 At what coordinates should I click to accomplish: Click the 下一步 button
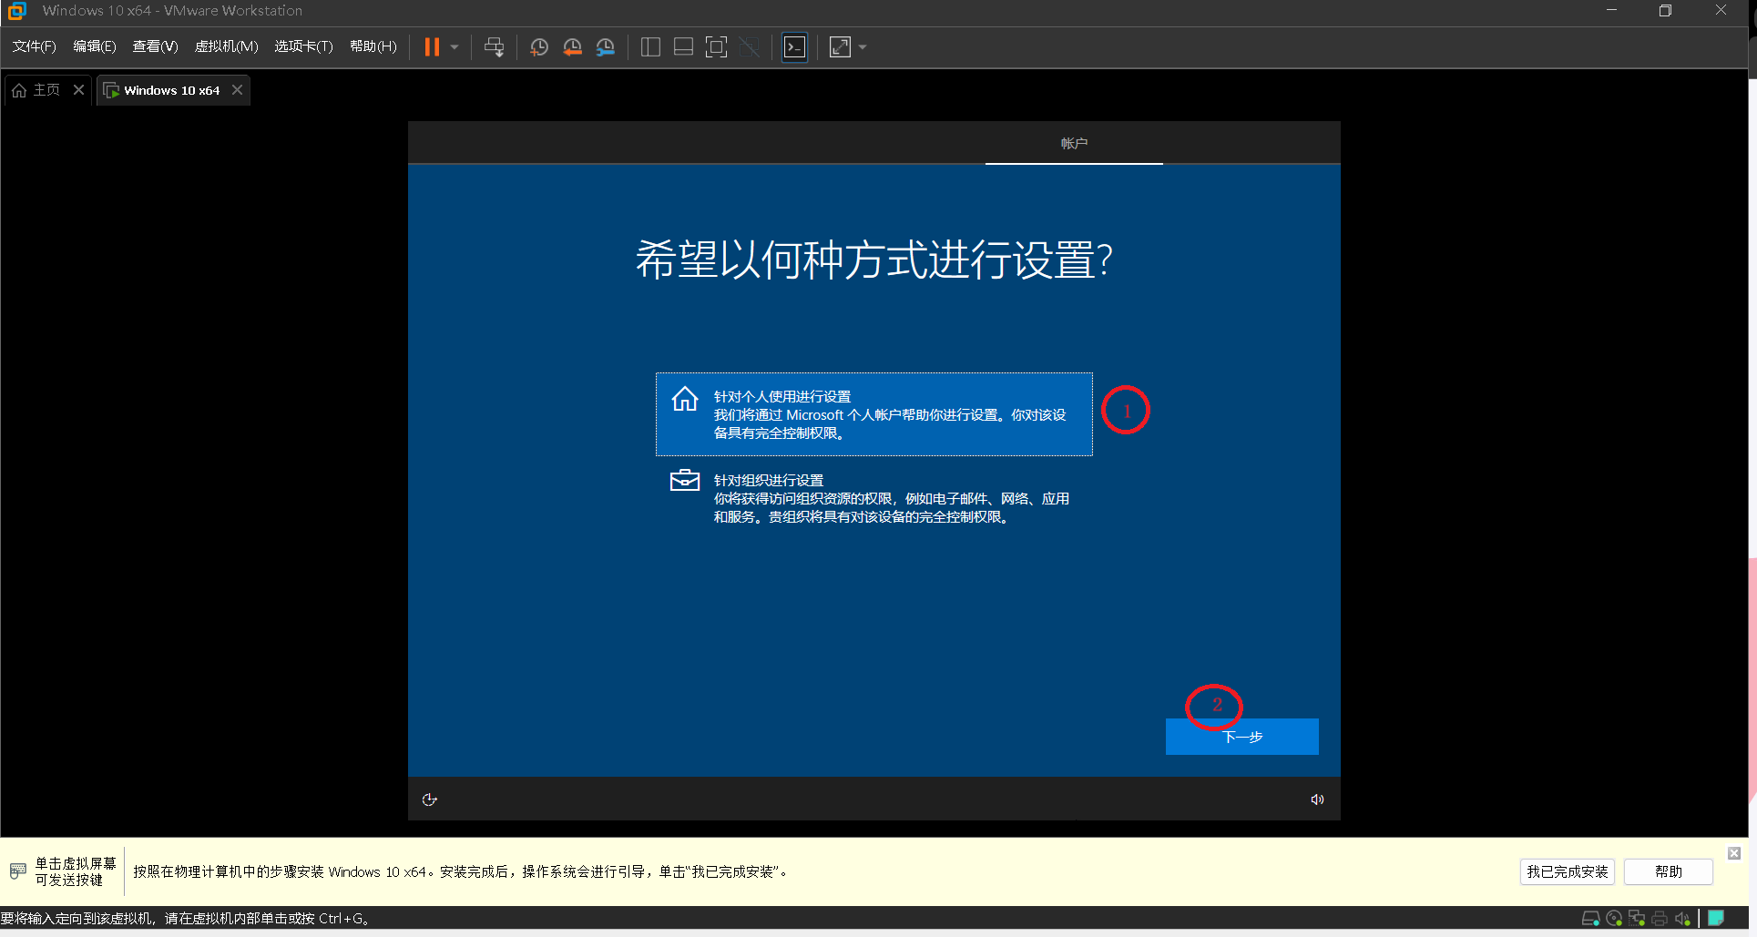tap(1242, 737)
